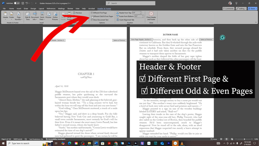Open the 34039 words count
259x146 pixels.
(18, 139)
